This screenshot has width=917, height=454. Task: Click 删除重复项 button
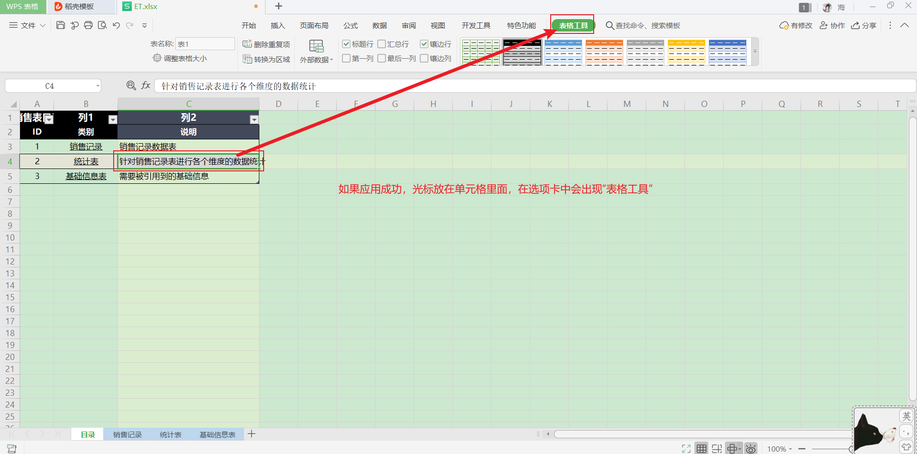coord(267,44)
